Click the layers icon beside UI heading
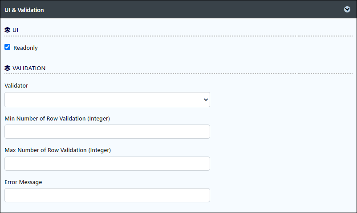357x213 pixels. coord(7,30)
